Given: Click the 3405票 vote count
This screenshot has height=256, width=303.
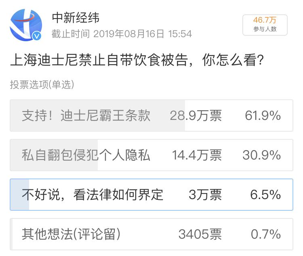Looking at the screenshot, I should (x=200, y=234).
